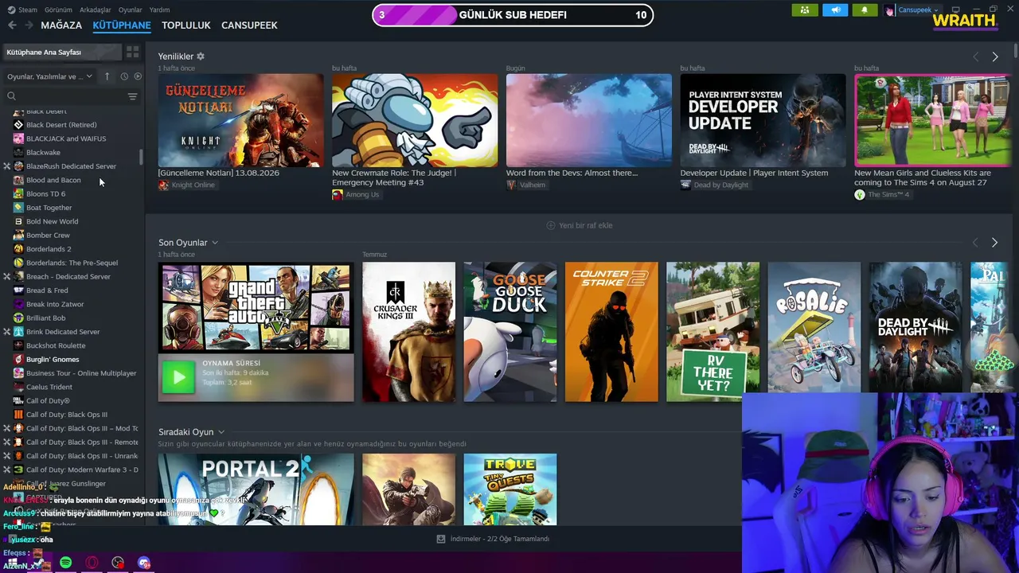Select Call of Duty: Black Ops III entry
This screenshot has height=573, width=1019.
(x=67, y=415)
